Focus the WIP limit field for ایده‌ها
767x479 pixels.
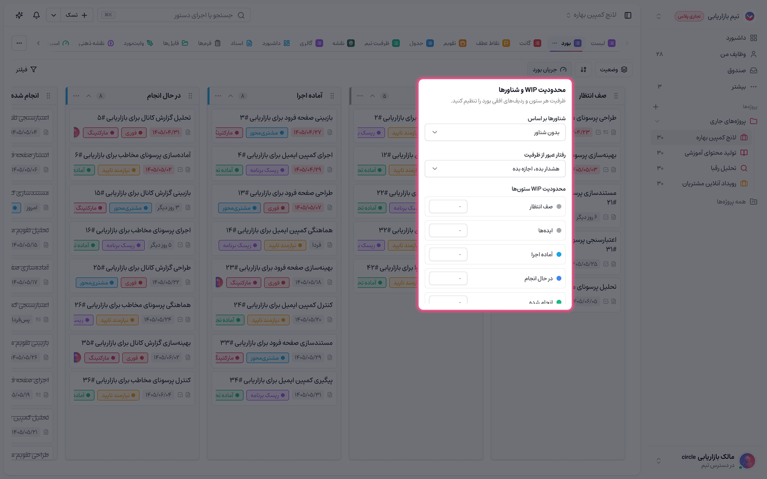(448, 230)
